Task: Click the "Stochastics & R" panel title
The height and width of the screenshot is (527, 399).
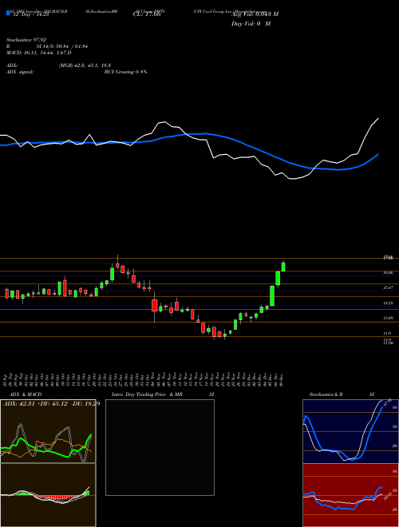Action: click(326, 394)
